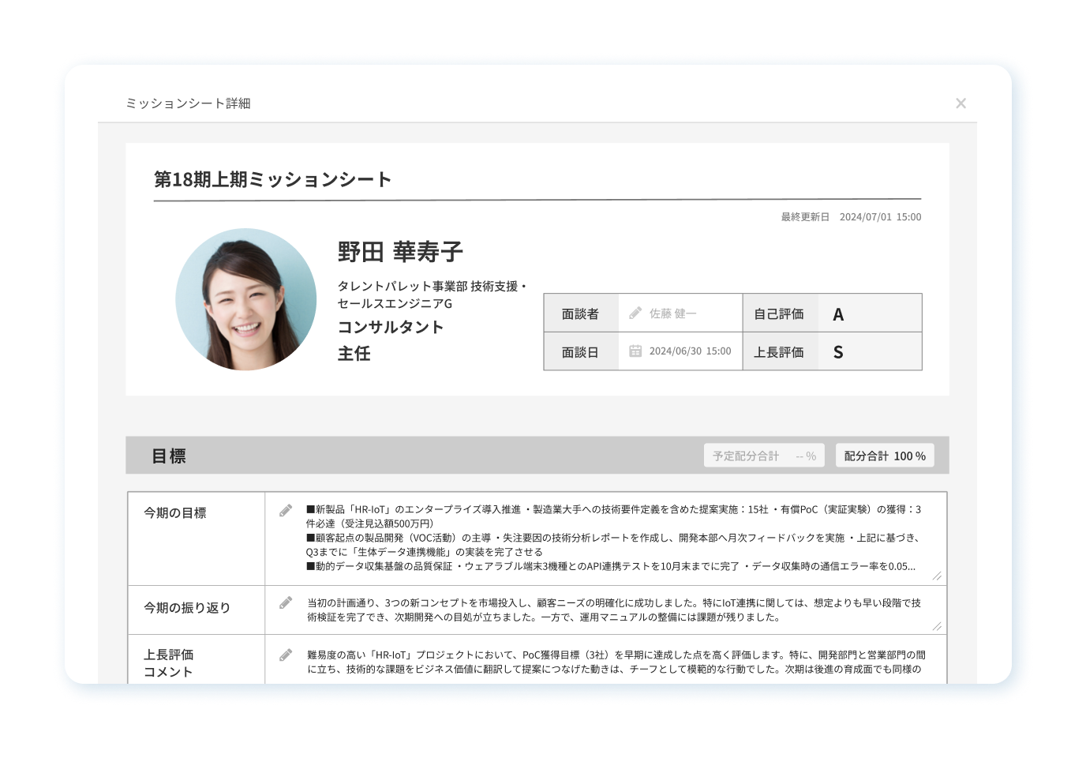Click the 予定配分合計 percentage field

click(764, 456)
